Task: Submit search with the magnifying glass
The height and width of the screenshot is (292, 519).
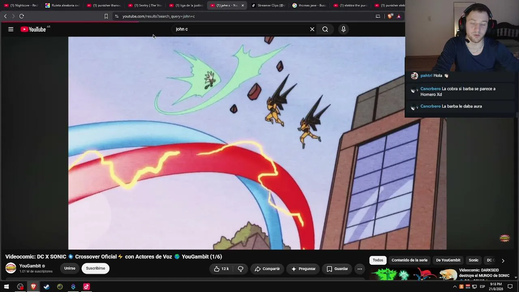Action: click(x=325, y=29)
